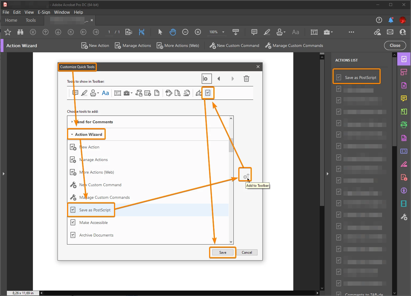Click Cancel button in Customize Quick Tools

(x=247, y=253)
